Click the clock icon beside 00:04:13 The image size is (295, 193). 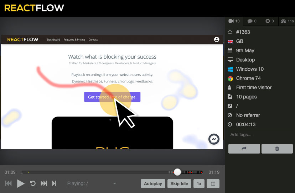click(x=230, y=124)
